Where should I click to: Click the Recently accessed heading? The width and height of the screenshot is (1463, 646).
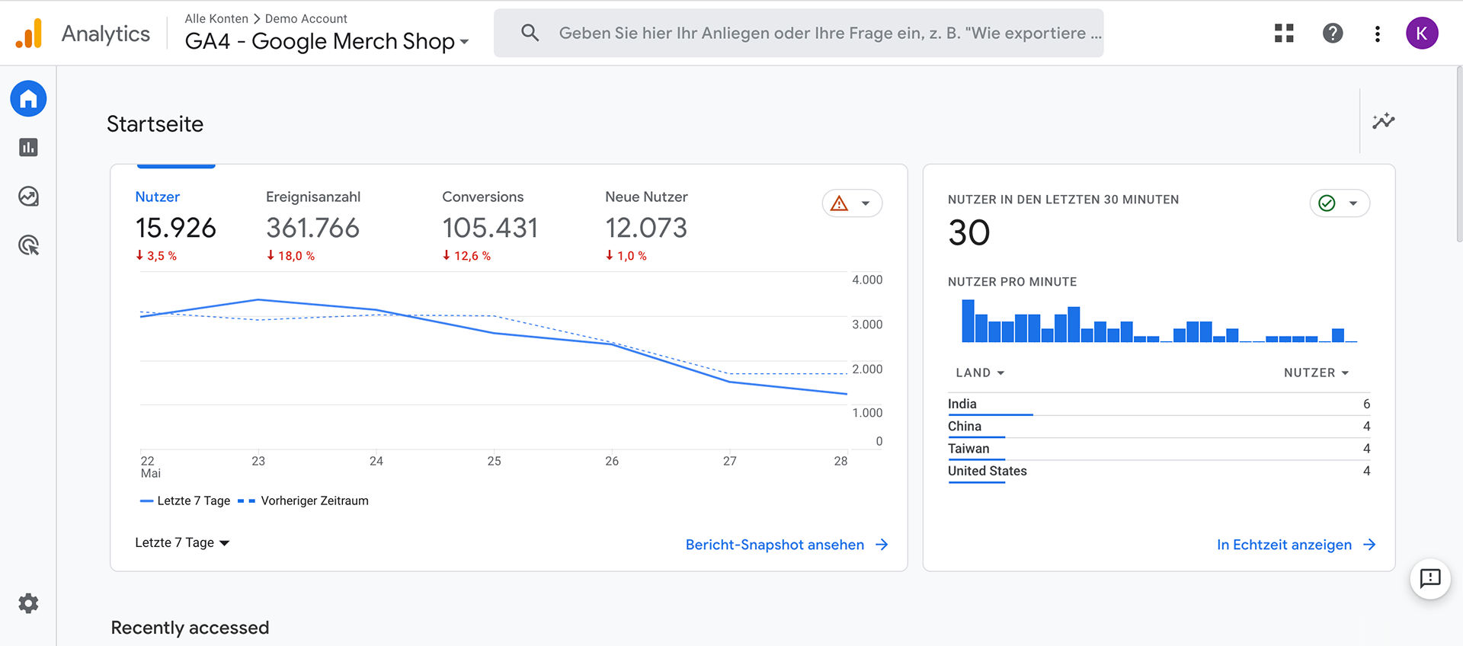click(x=190, y=628)
